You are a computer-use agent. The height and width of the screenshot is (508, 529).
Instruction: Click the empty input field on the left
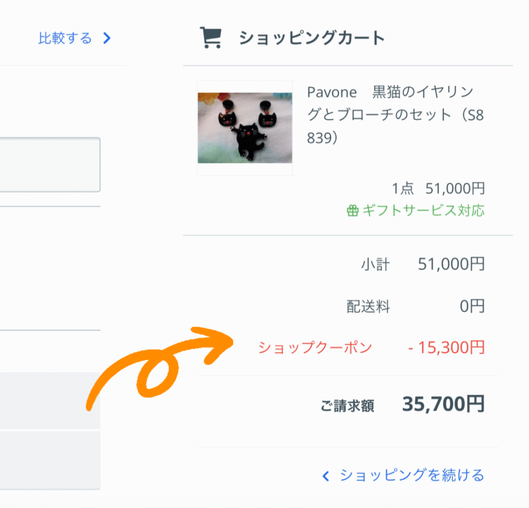[50, 164]
